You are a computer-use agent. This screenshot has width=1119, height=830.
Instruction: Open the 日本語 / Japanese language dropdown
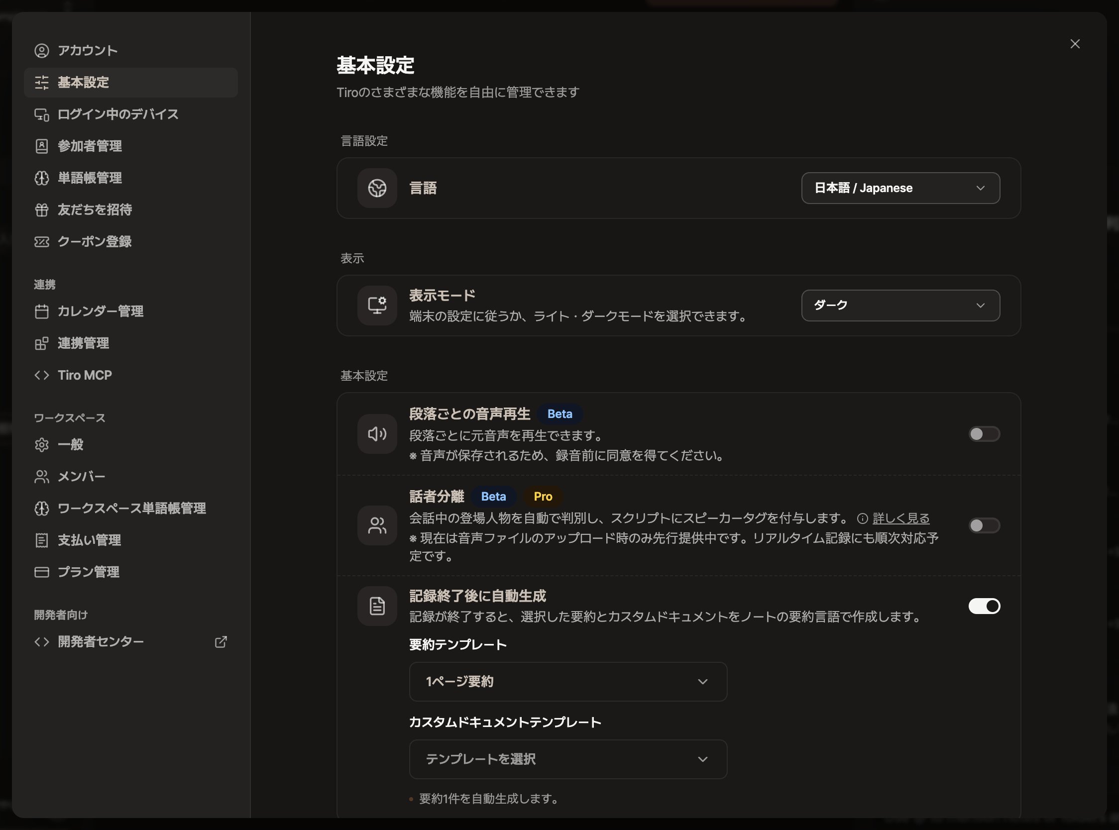[x=900, y=188]
